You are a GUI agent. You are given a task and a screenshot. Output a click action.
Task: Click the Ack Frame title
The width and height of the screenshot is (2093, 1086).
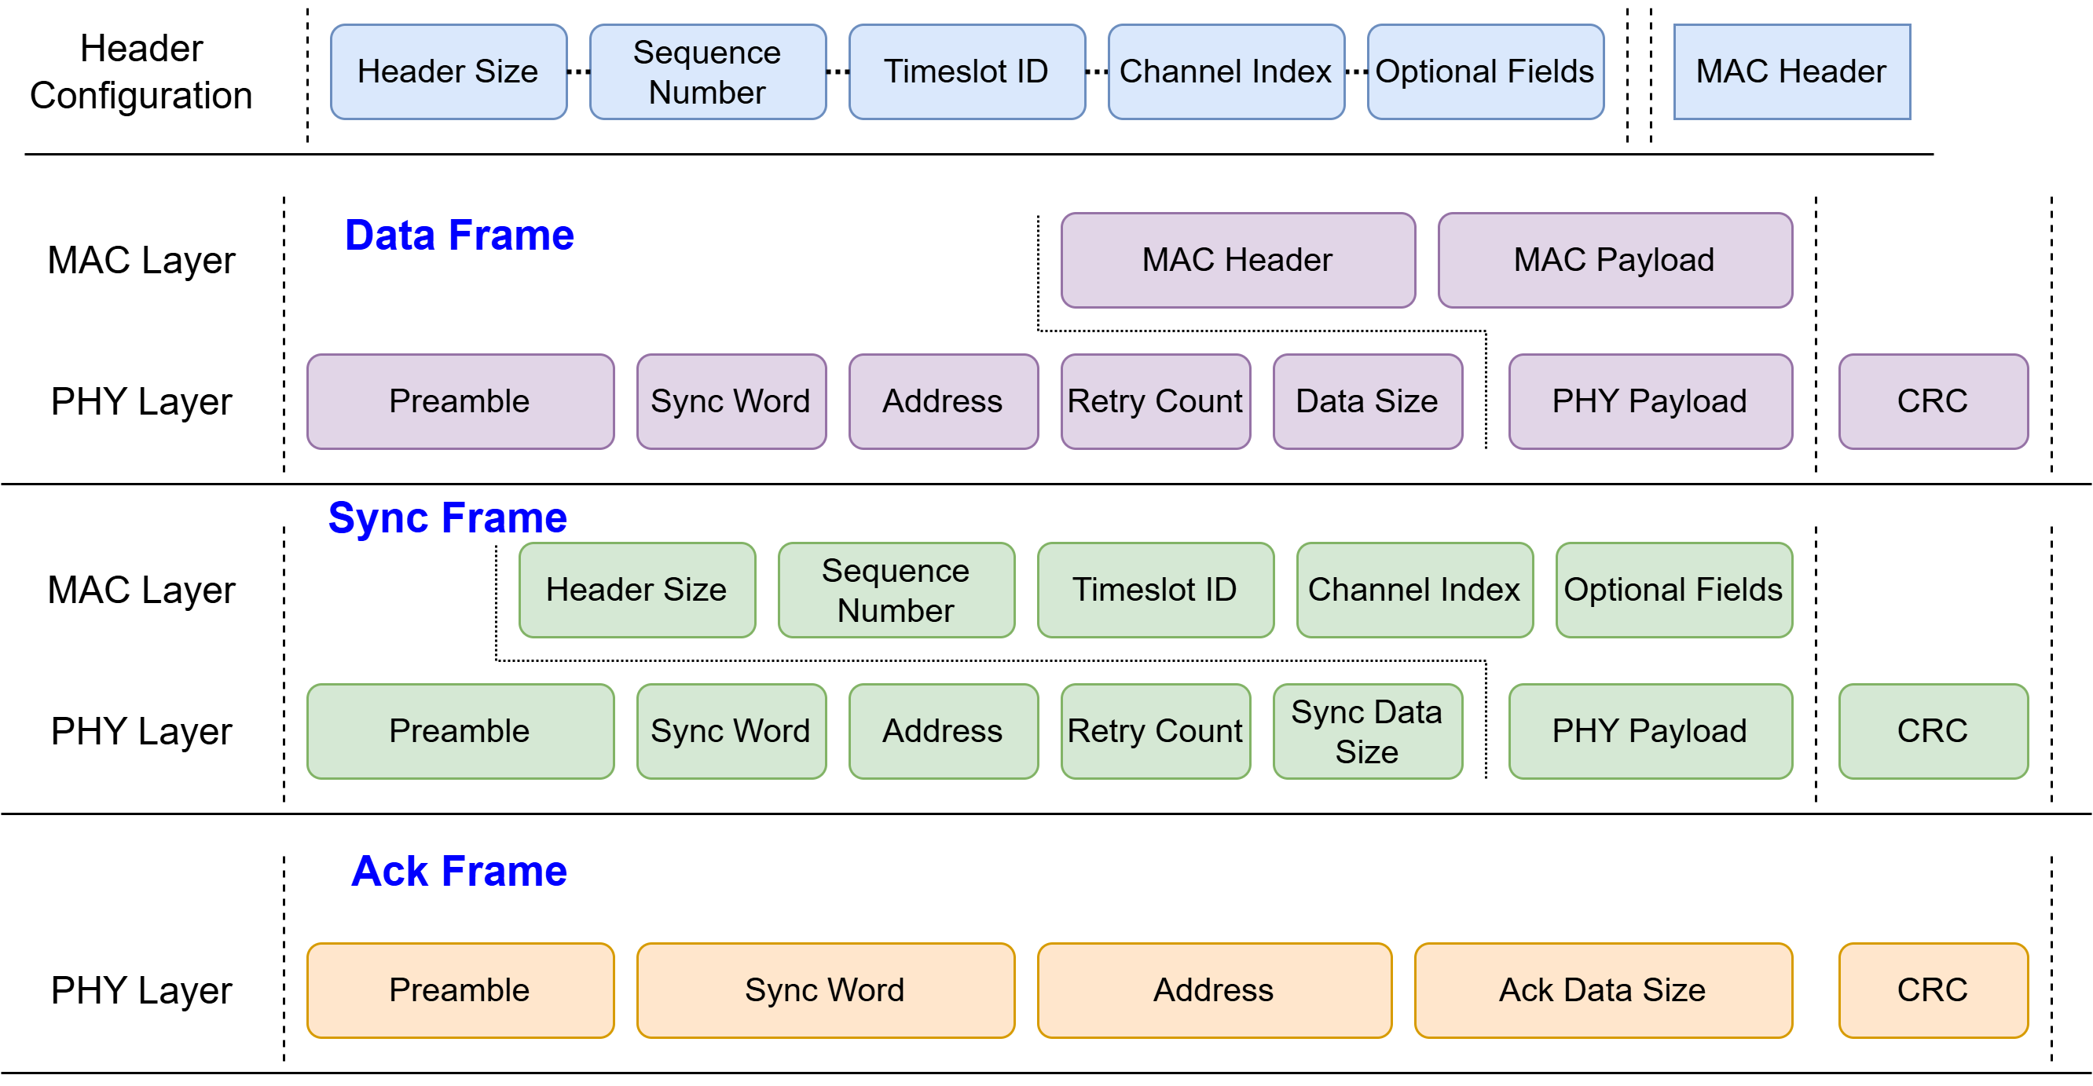point(459,871)
